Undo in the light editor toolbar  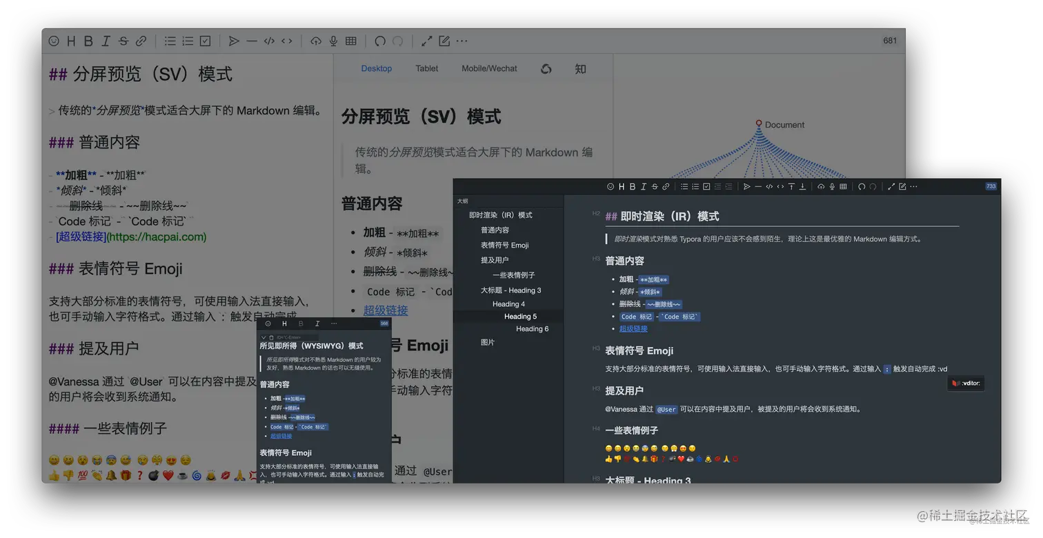(380, 41)
